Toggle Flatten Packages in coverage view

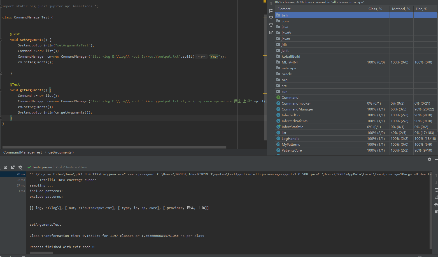(x=271, y=11)
